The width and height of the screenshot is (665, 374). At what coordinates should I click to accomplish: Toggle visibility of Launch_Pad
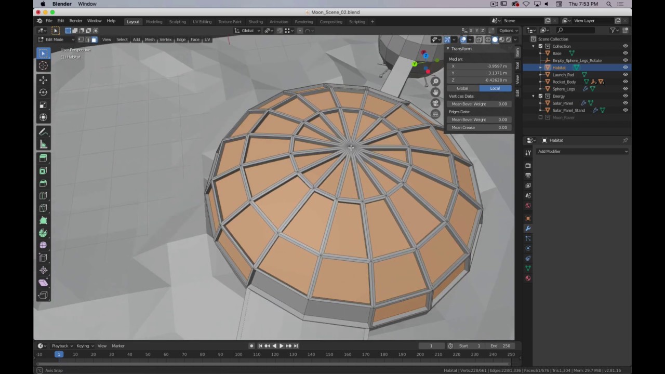(625, 75)
